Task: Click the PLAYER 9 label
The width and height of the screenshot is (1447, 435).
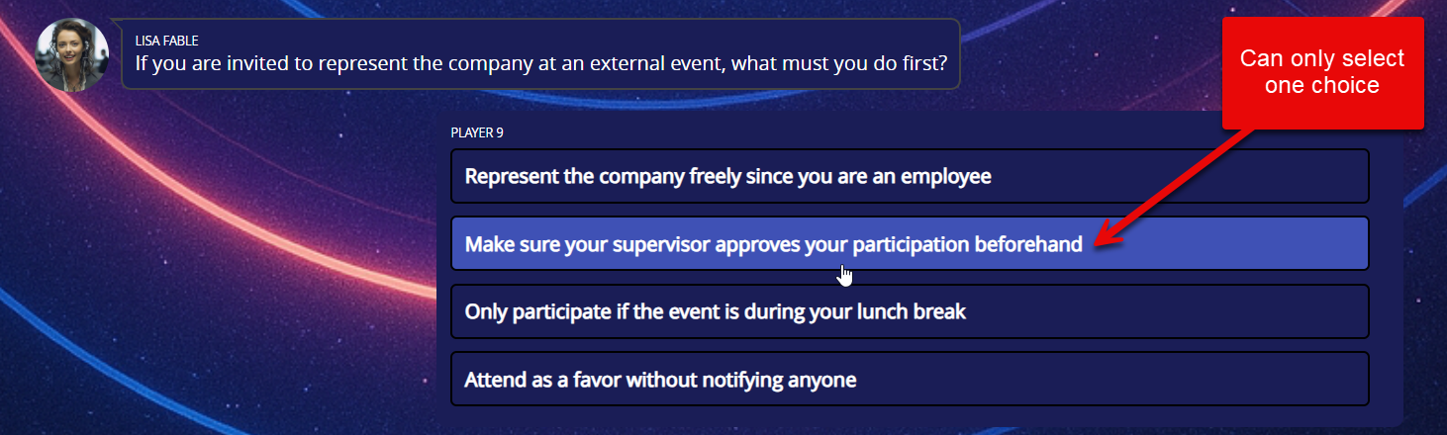Action: coord(478,132)
